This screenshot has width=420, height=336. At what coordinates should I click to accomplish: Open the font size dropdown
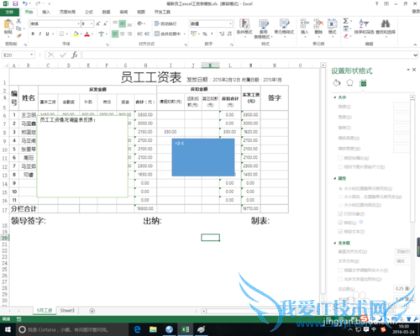(92, 24)
